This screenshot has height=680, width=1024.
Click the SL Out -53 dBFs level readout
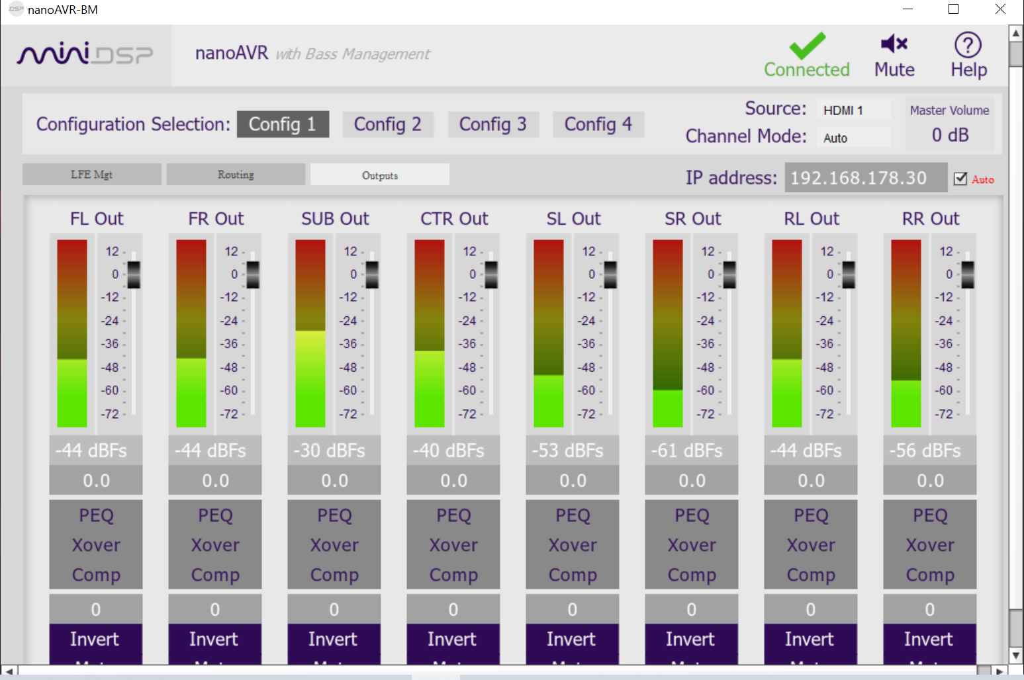573,450
